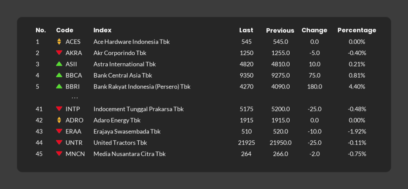This screenshot has width=408, height=189.
Task: Click the orange unchanged icon beside ADRO
Action: [59, 120]
